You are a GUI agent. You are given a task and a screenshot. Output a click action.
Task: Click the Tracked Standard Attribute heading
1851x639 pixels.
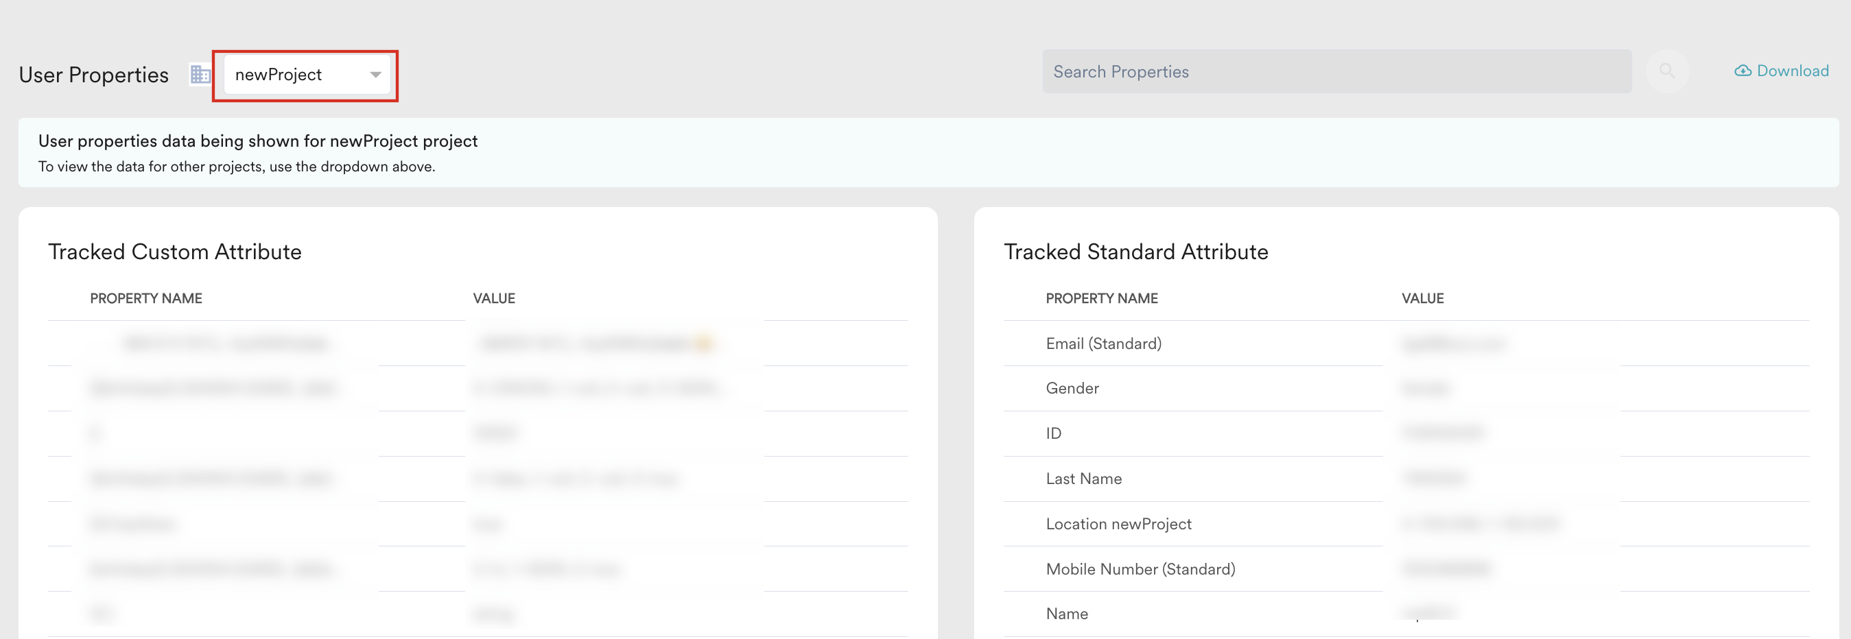(1135, 252)
